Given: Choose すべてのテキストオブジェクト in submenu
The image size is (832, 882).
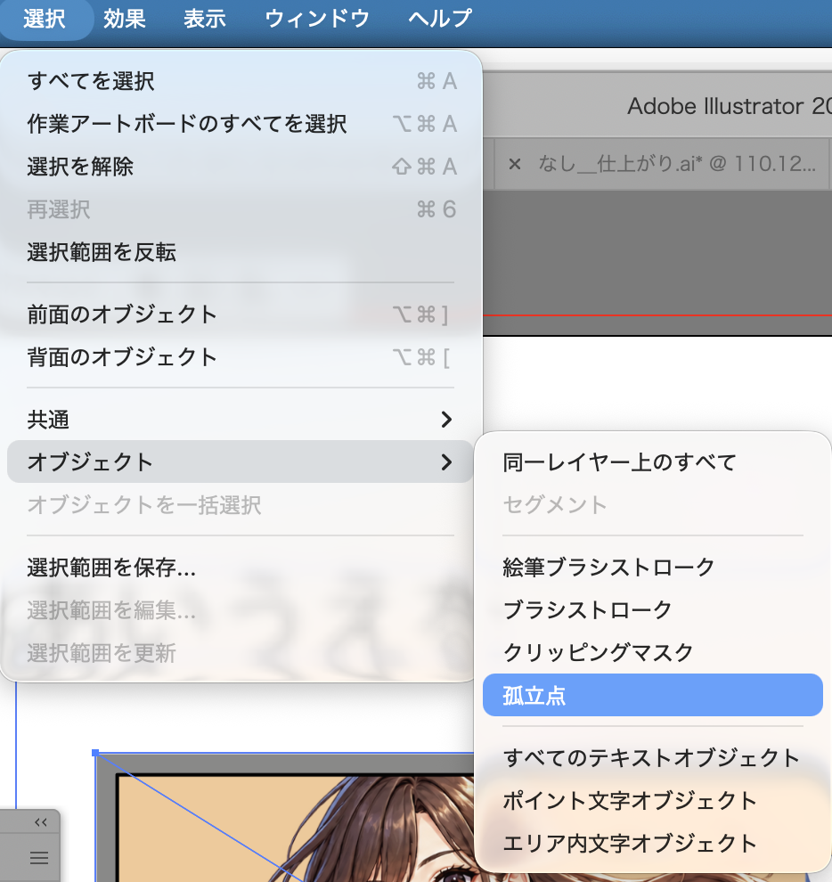Looking at the screenshot, I should (x=653, y=757).
